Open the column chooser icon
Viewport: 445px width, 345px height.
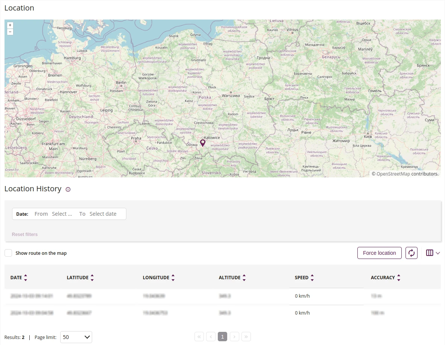coord(430,253)
